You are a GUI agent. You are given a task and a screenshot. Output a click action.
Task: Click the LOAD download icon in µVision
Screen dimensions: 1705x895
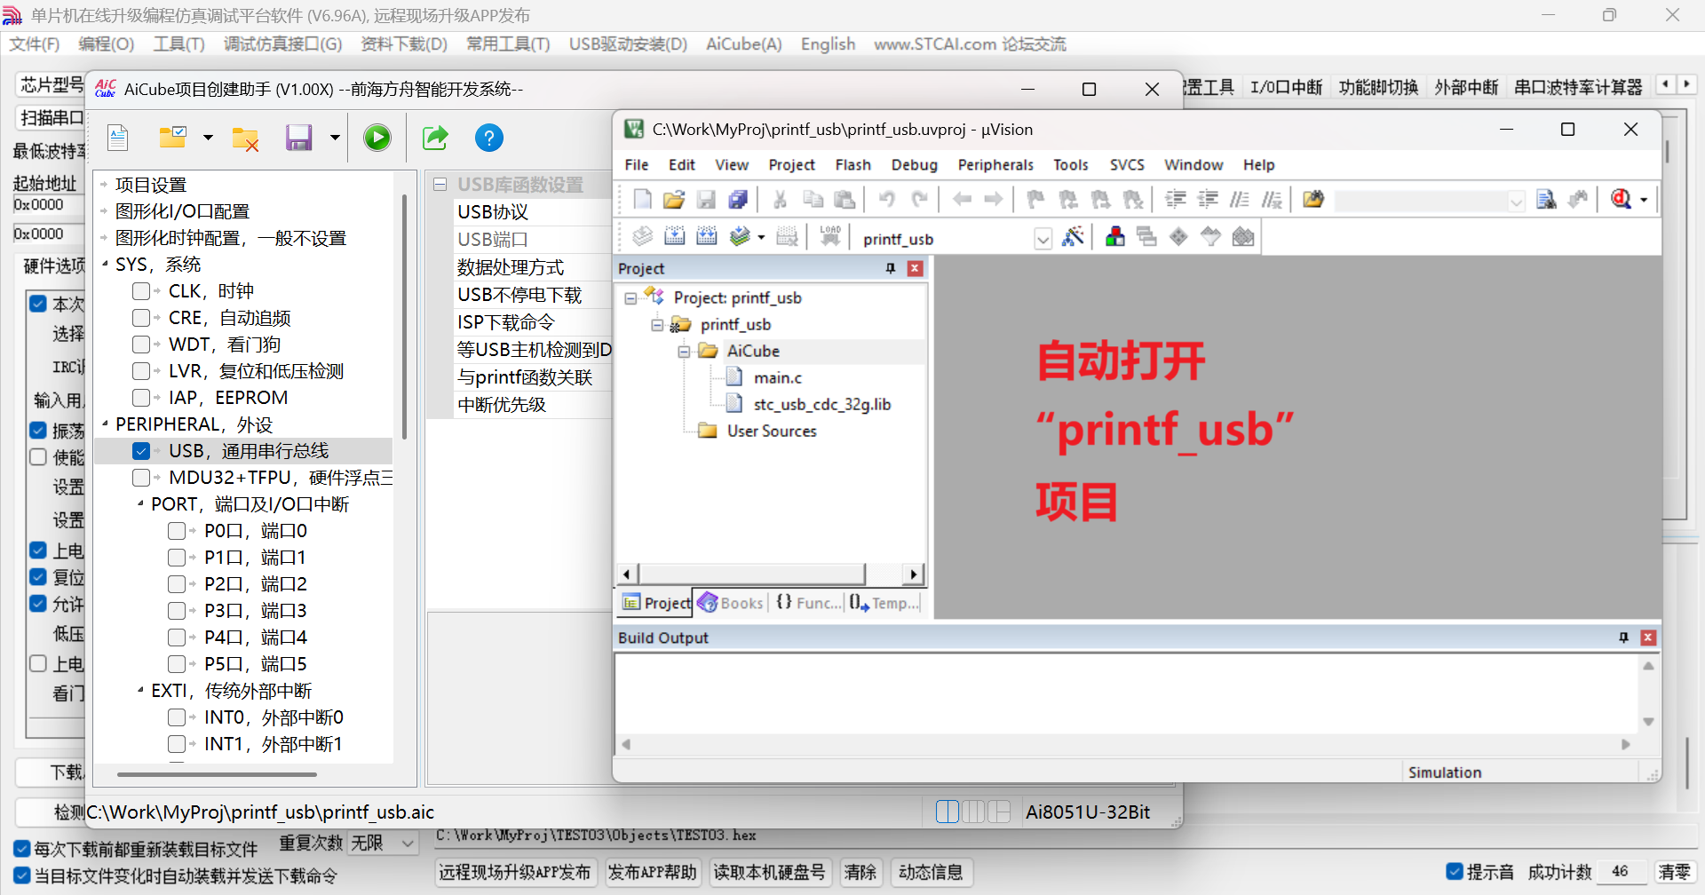point(830,236)
